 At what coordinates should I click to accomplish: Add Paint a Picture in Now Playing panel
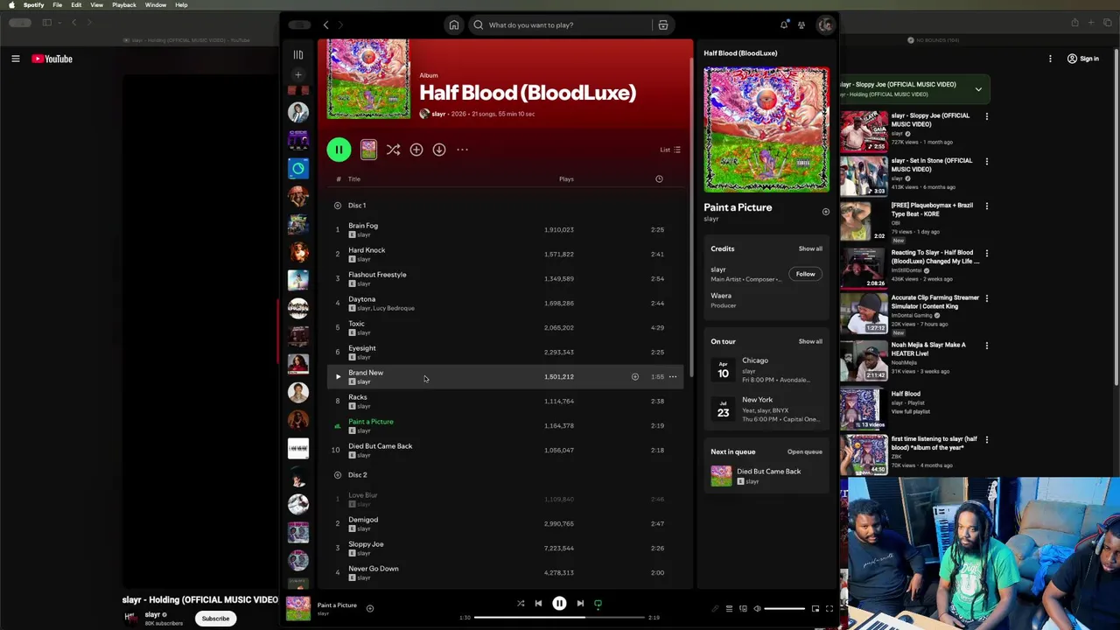click(825, 212)
